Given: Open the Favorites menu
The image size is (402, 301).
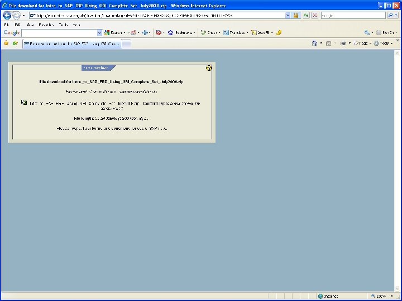Looking at the screenshot, I should click(x=46, y=25).
